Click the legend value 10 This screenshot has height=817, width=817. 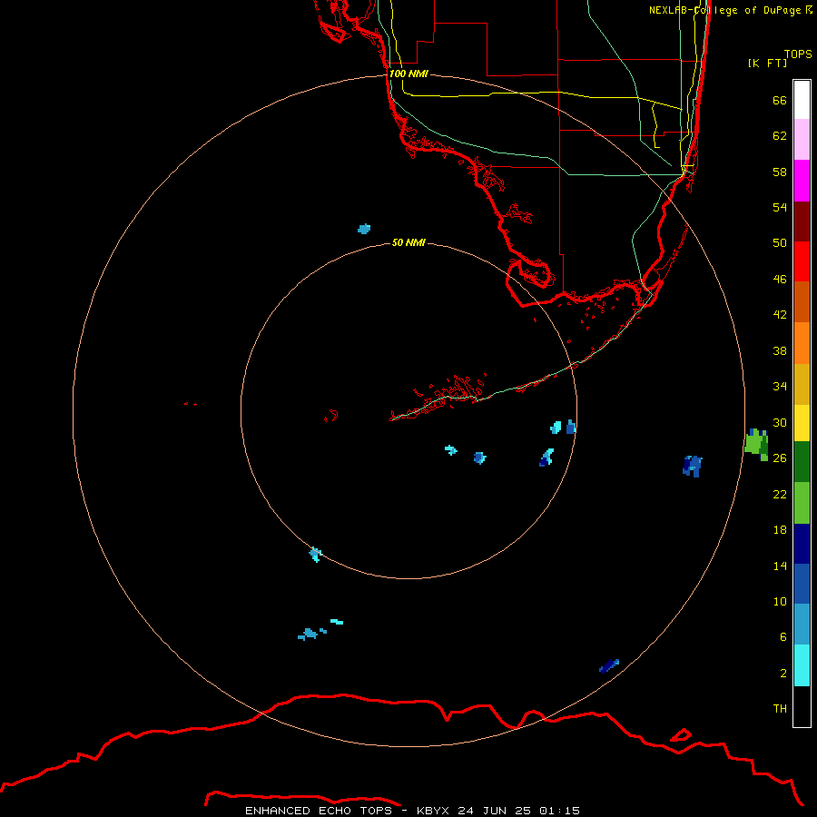(x=780, y=601)
